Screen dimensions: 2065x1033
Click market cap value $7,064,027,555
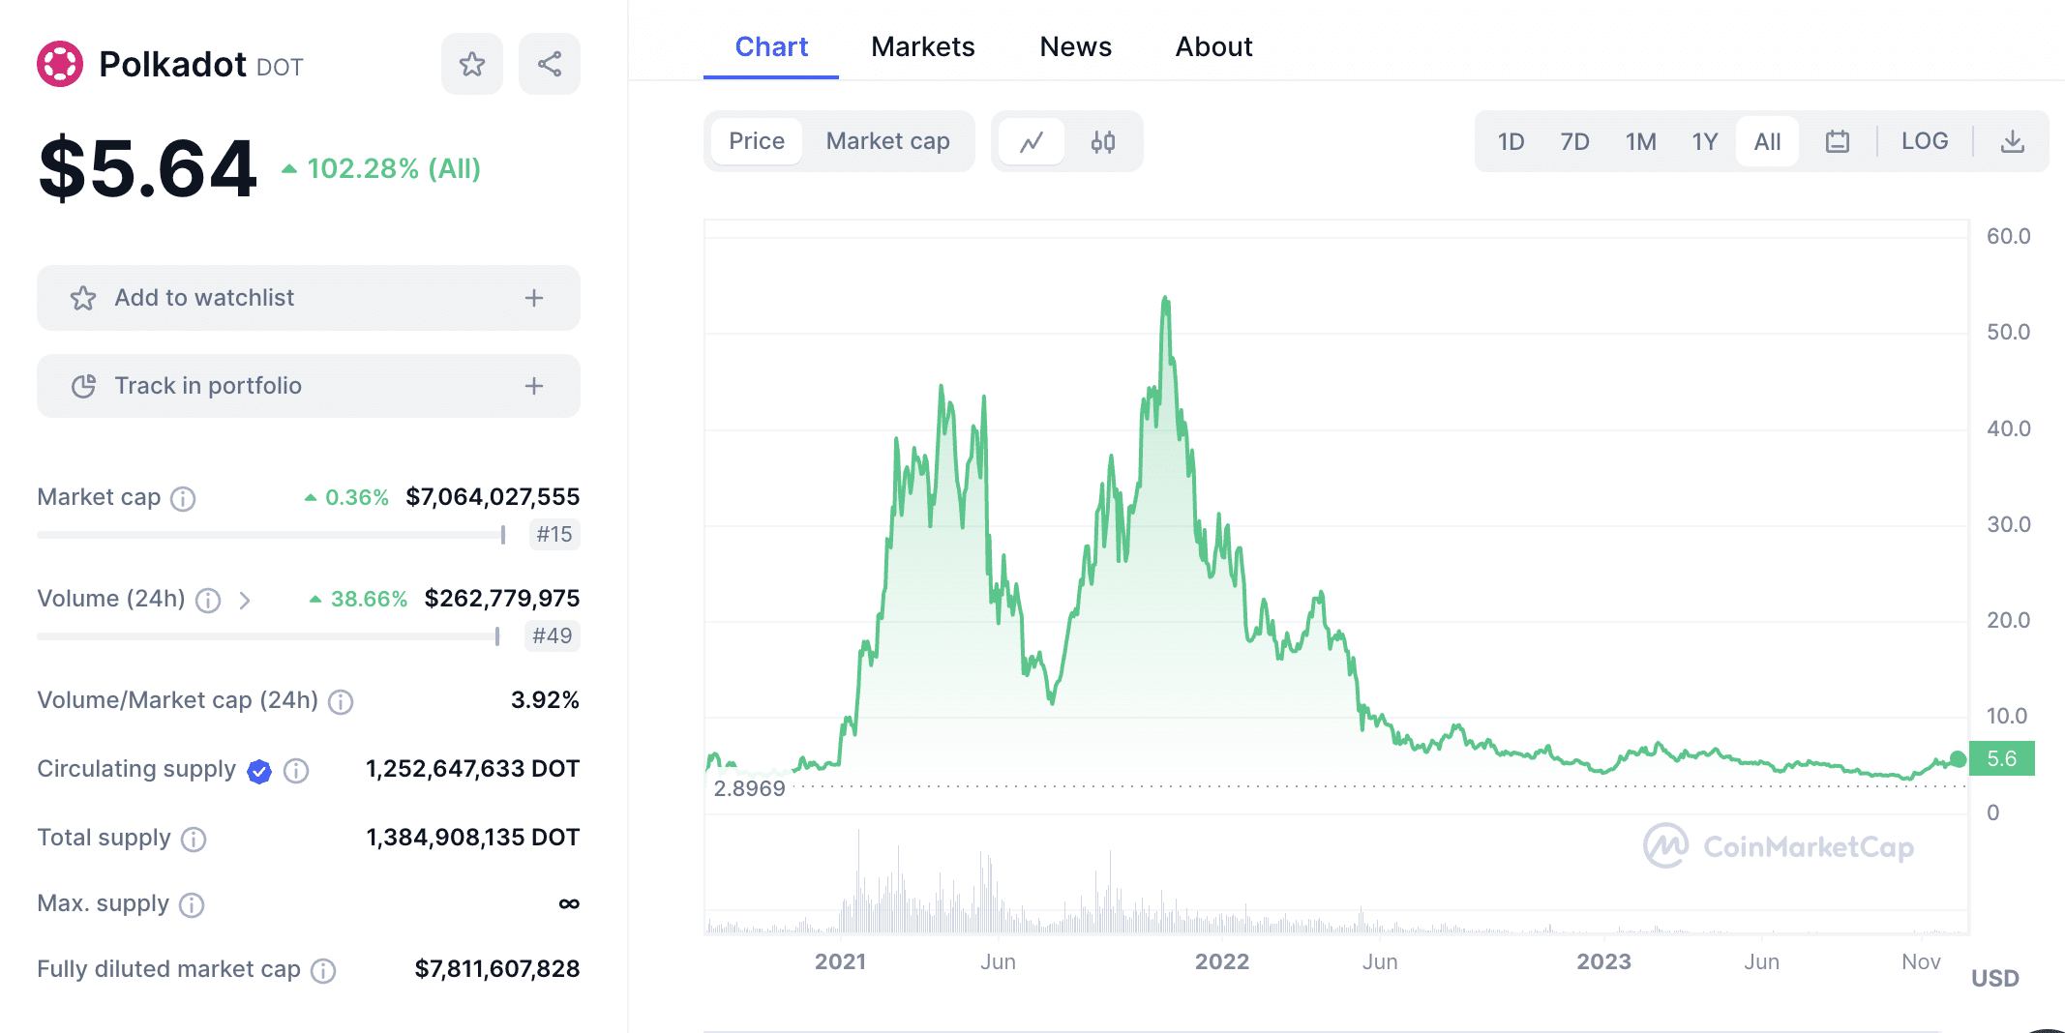click(x=493, y=497)
